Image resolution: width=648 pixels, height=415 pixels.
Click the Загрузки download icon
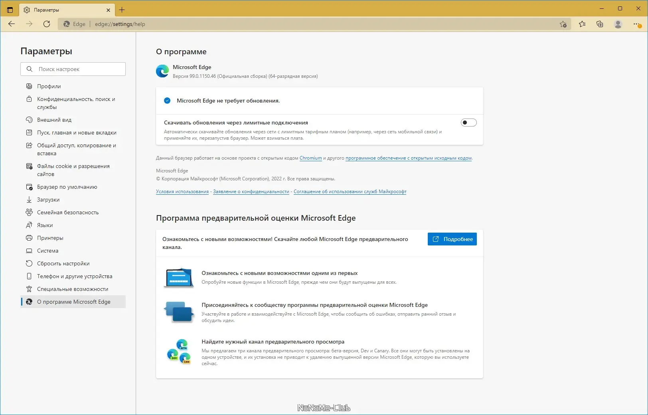pos(29,200)
